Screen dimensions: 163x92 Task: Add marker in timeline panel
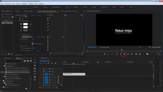[52, 63]
